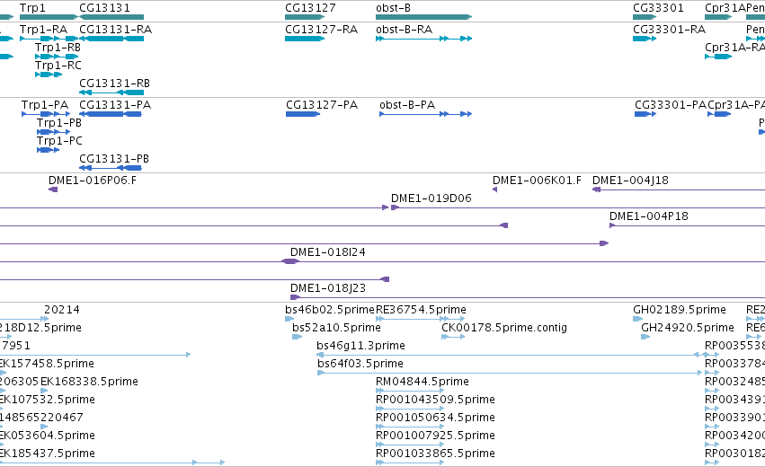Select the EK168338.5prime EST label

click(x=89, y=382)
